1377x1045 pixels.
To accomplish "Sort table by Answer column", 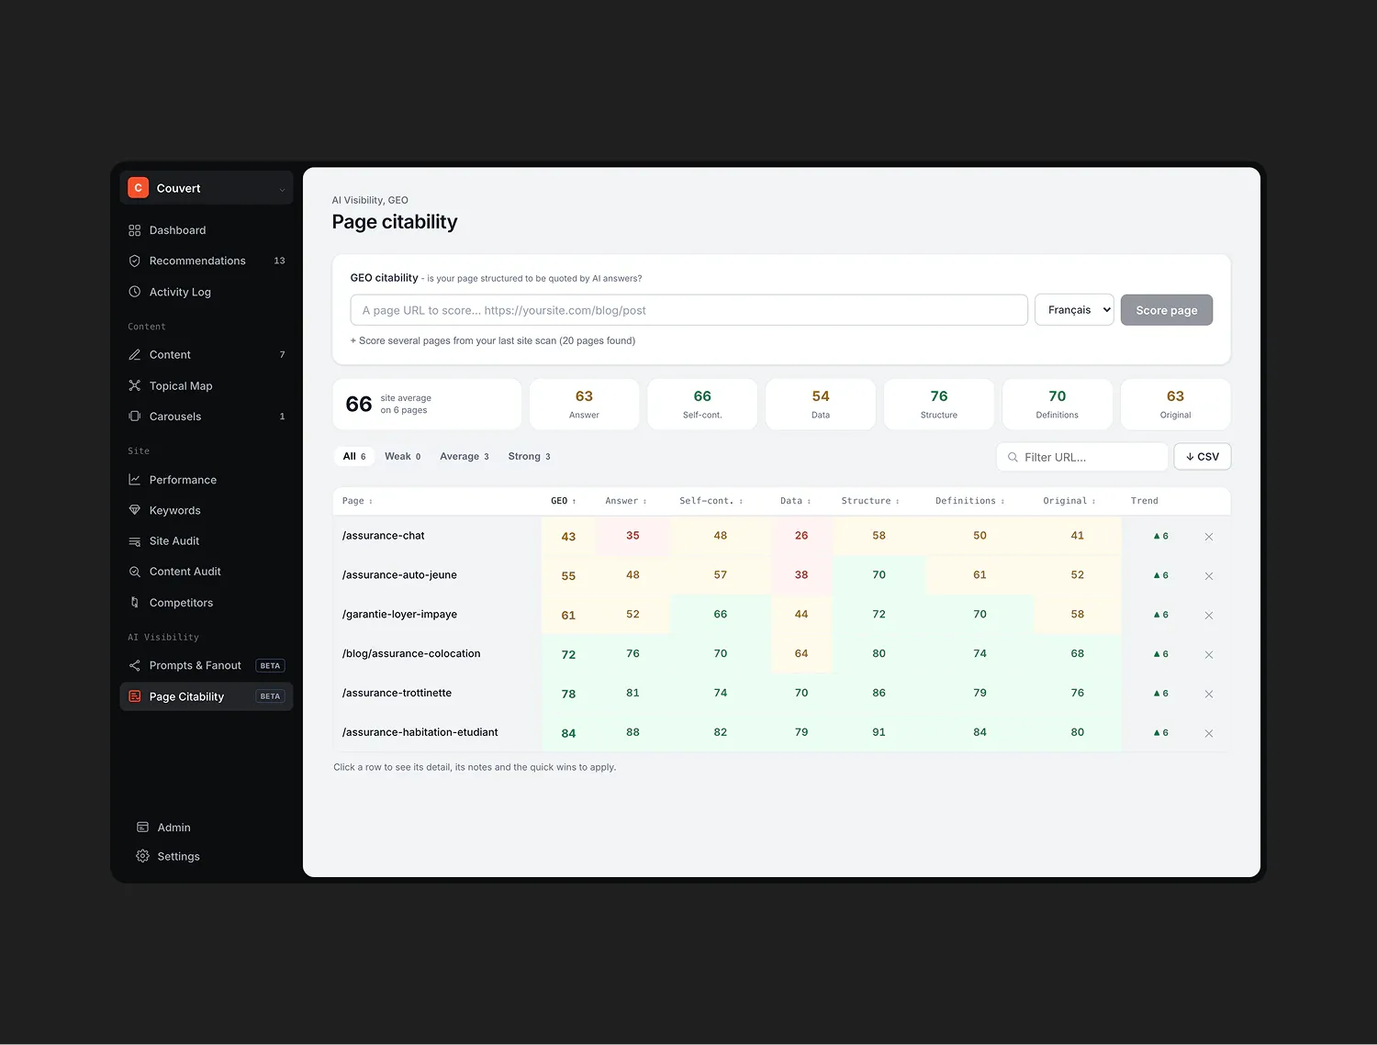I will point(626,501).
